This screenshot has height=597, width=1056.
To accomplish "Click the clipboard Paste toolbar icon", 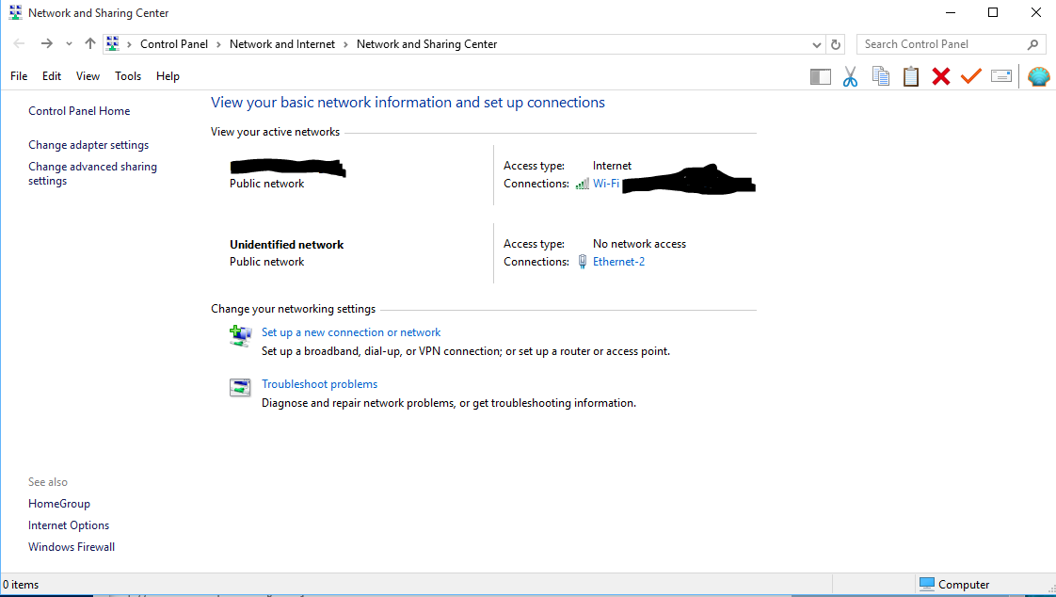I will tap(911, 76).
